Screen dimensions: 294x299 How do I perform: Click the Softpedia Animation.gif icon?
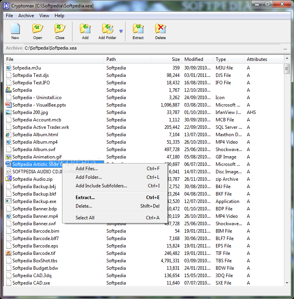click(9, 157)
